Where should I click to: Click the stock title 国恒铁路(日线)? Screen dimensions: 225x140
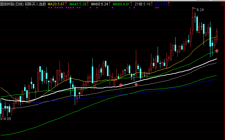pyautogui.click(x=12, y=4)
